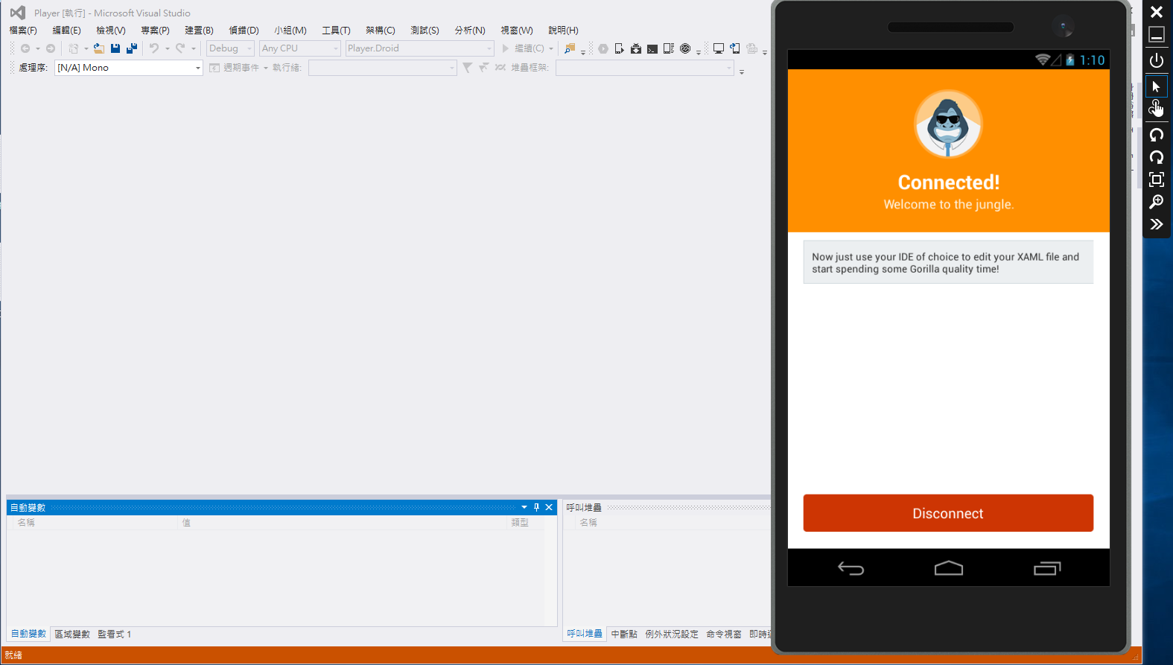Click the fit to screen emulator icon
The width and height of the screenshot is (1173, 665).
pos(1156,179)
